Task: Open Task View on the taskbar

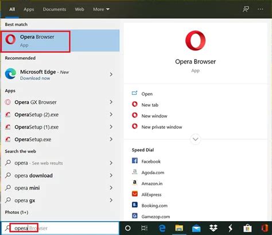Action: click(x=144, y=228)
